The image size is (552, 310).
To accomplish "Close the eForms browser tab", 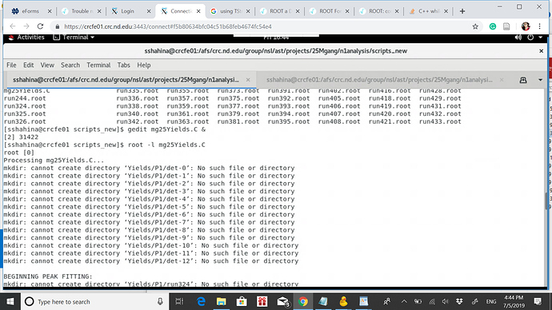I will (50, 11).
